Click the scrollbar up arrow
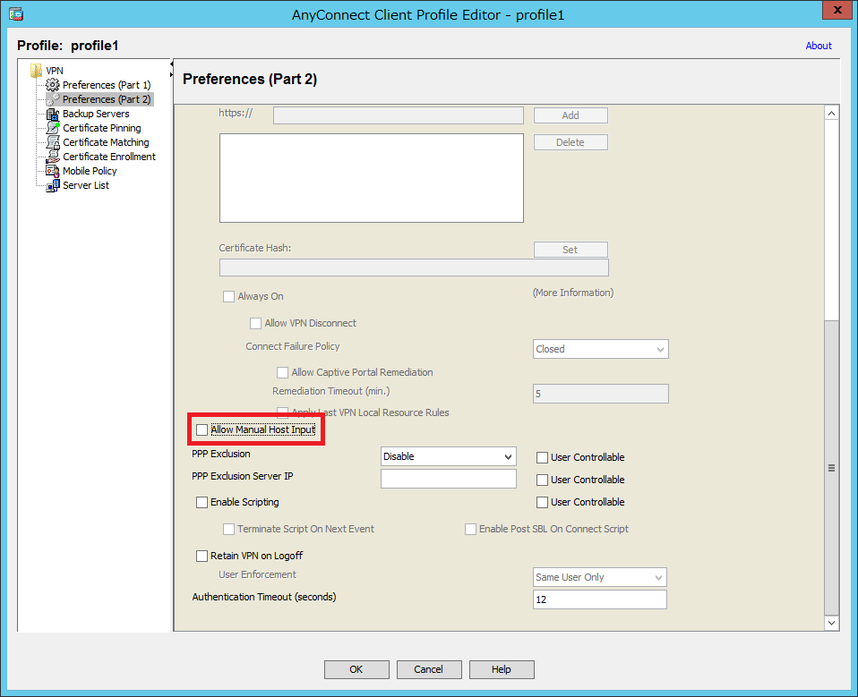Screen dimensions: 858x697 click(831, 113)
